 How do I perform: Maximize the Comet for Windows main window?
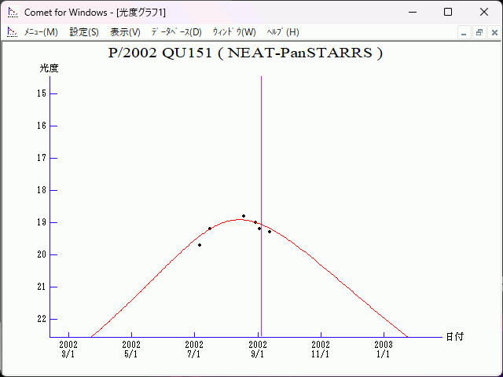coord(448,12)
